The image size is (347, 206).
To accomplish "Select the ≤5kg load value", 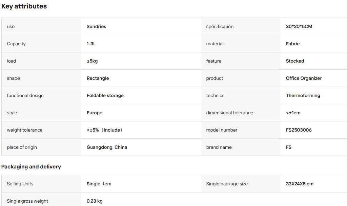I will [92, 61].
